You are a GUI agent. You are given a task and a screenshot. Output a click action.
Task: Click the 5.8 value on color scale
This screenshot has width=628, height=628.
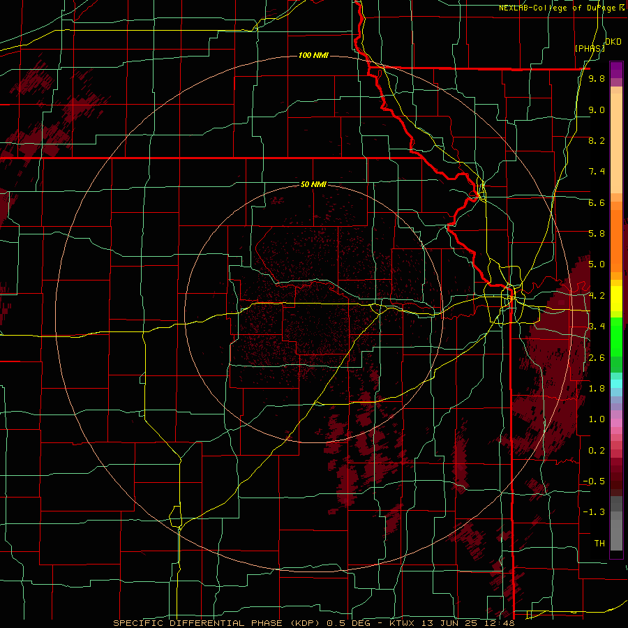(597, 233)
